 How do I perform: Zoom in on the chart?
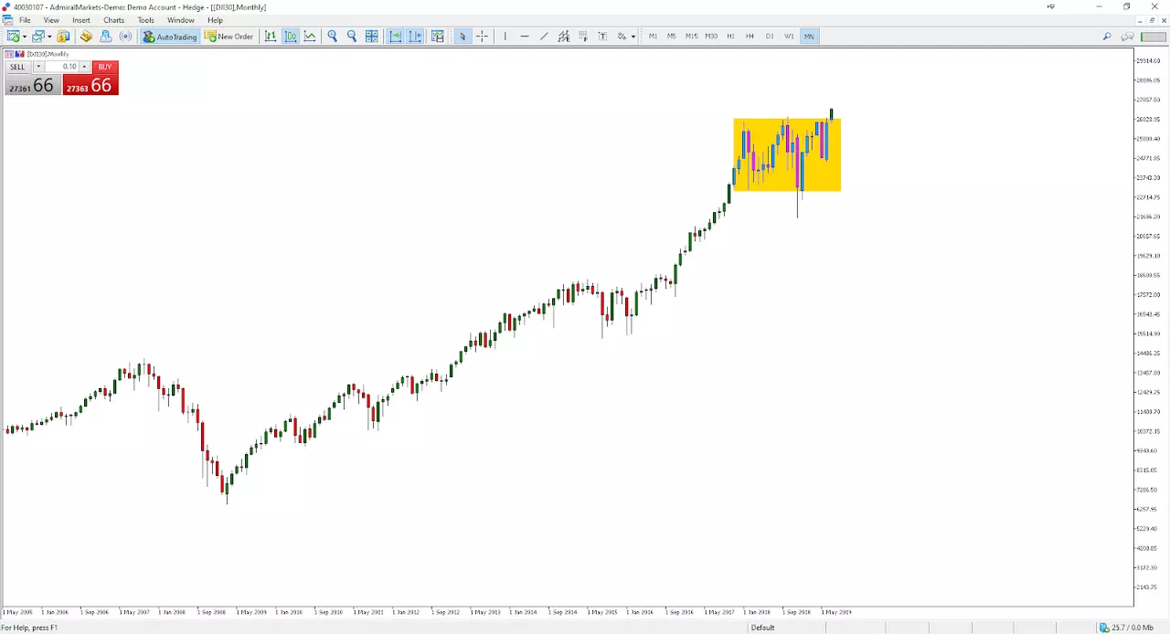tap(333, 37)
